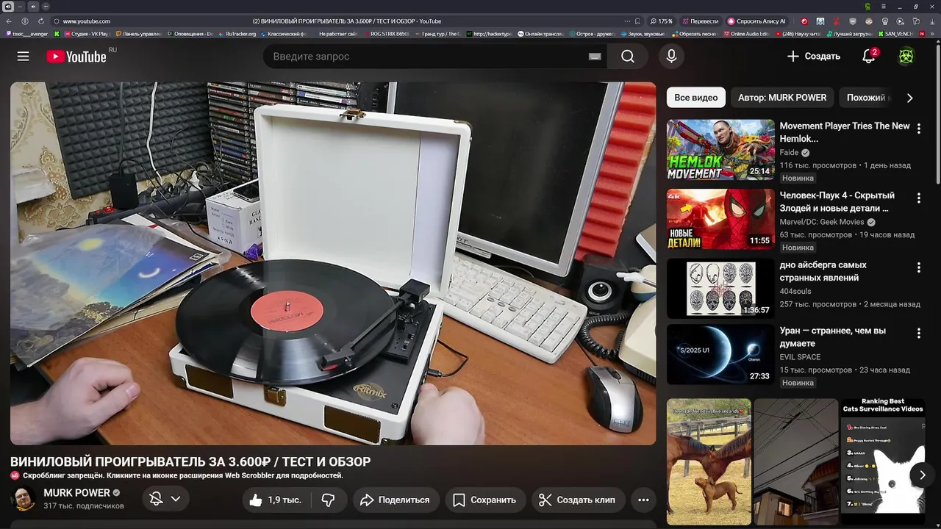Open the tab list dropdown chevron

click(20, 7)
